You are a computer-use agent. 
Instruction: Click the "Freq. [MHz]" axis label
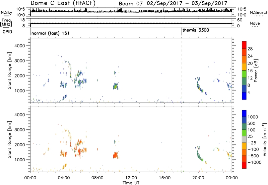6,23
